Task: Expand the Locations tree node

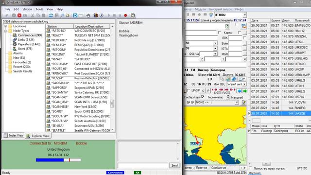Action: (5, 26)
